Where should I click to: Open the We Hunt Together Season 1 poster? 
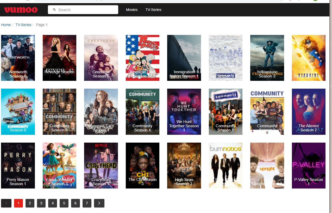click(184, 112)
